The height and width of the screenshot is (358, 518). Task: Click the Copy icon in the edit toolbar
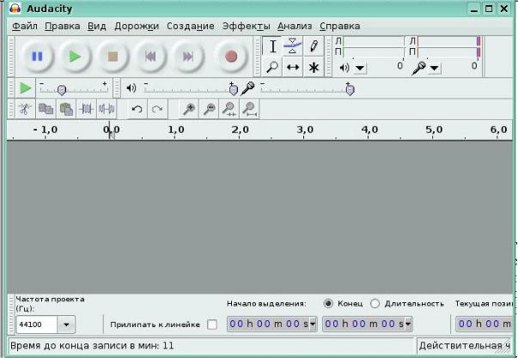point(46,109)
